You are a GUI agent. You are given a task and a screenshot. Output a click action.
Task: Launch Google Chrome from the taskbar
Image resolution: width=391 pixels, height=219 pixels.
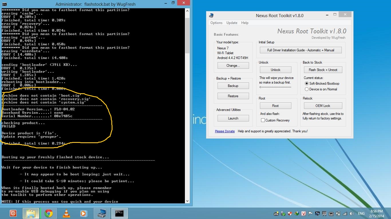[x=48, y=213]
